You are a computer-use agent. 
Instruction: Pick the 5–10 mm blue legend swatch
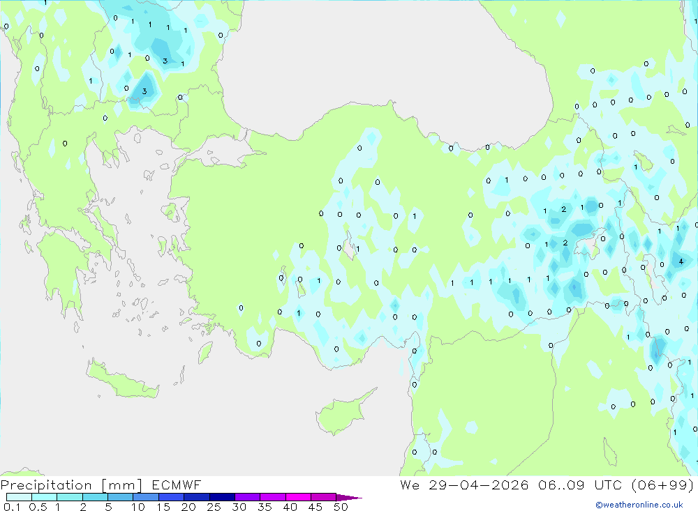120,497
